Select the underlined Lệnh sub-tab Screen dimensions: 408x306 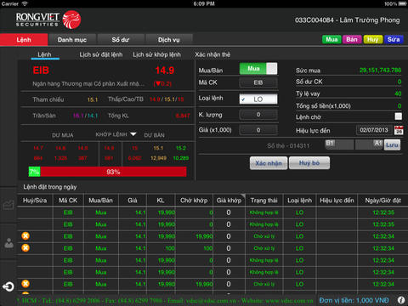point(45,54)
